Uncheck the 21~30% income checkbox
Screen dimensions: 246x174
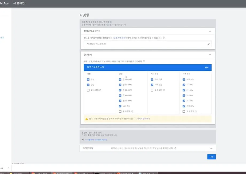point(184,90)
